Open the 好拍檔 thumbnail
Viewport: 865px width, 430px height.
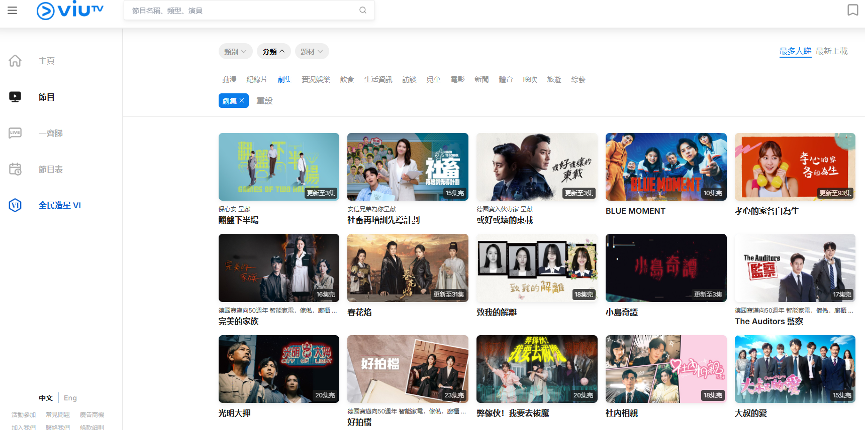[408, 369]
